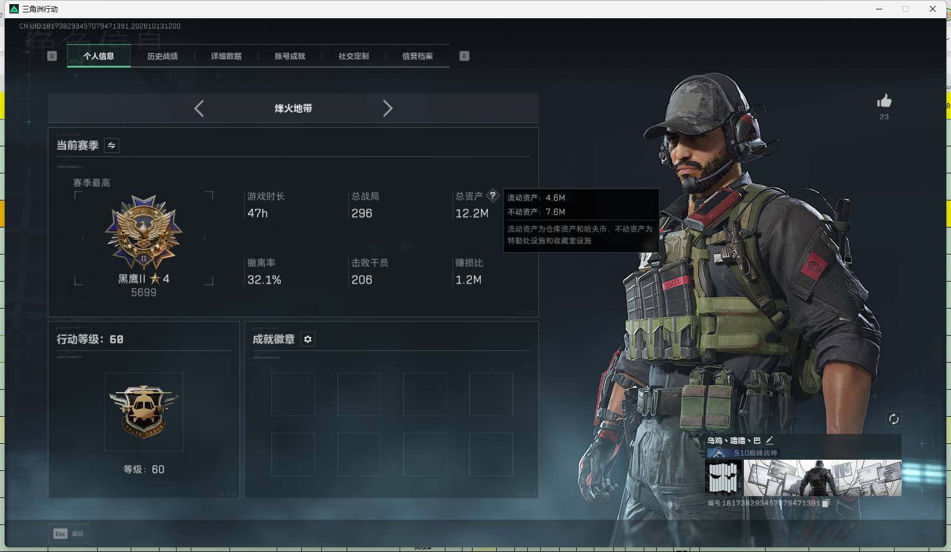This screenshot has height=552, width=951.
Task: Click the player avatar thumbnail
Action: [723, 477]
